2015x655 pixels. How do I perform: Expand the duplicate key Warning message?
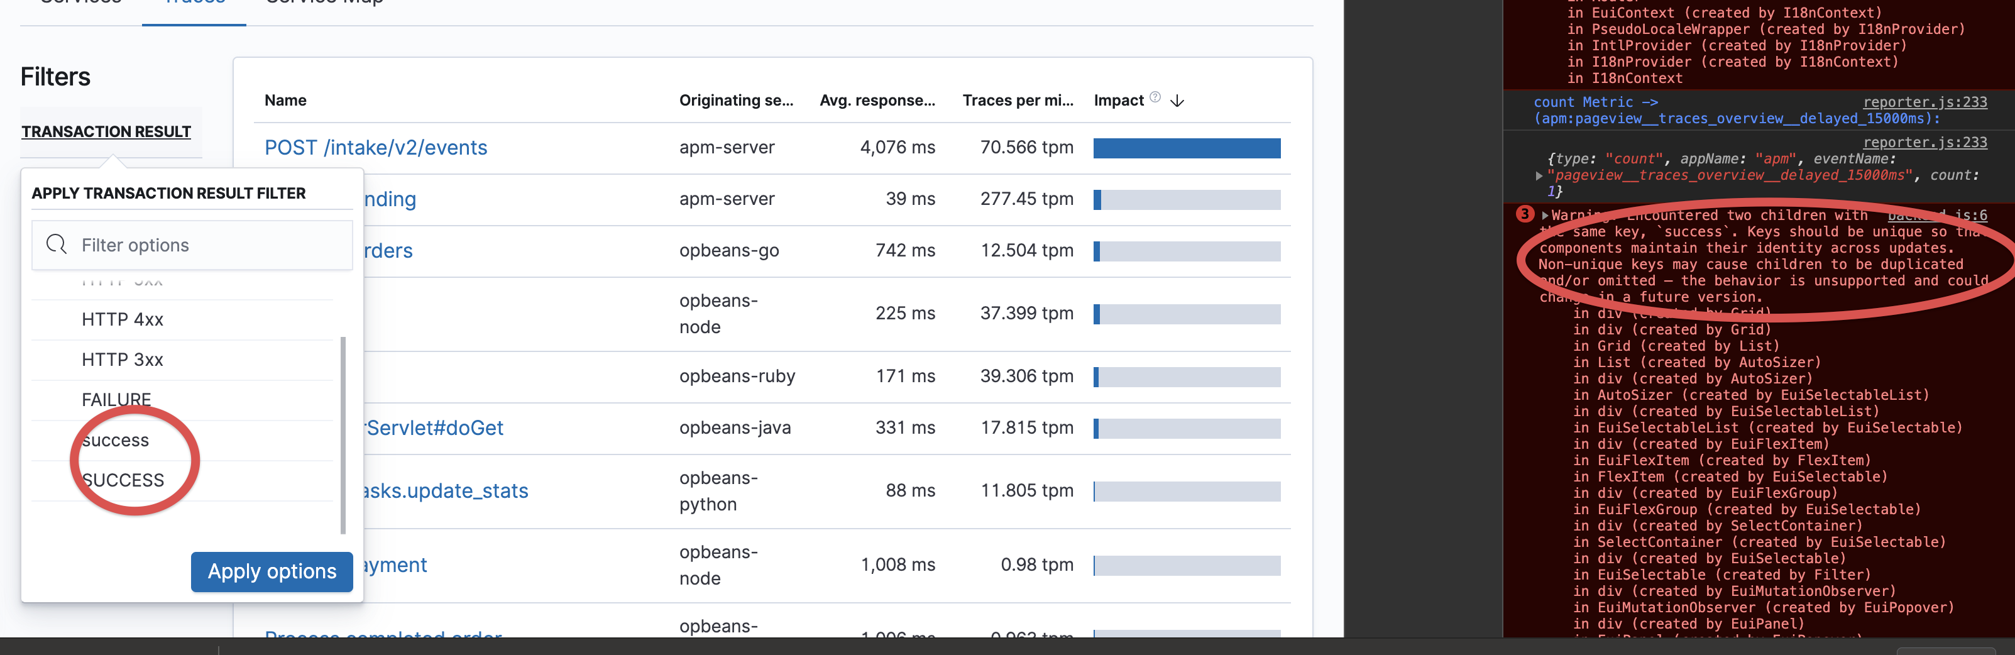click(1544, 214)
